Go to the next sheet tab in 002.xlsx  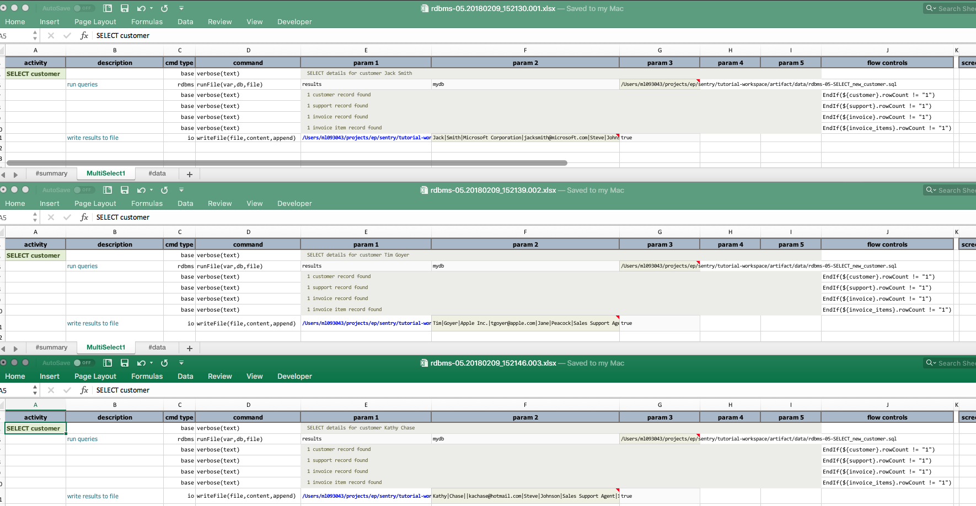click(x=15, y=349)
